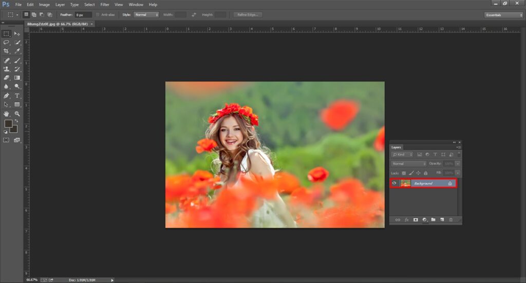This screenshot has height=283, width=526.
Task: Select the Rectangular Marquee tool
Action: 6,34
